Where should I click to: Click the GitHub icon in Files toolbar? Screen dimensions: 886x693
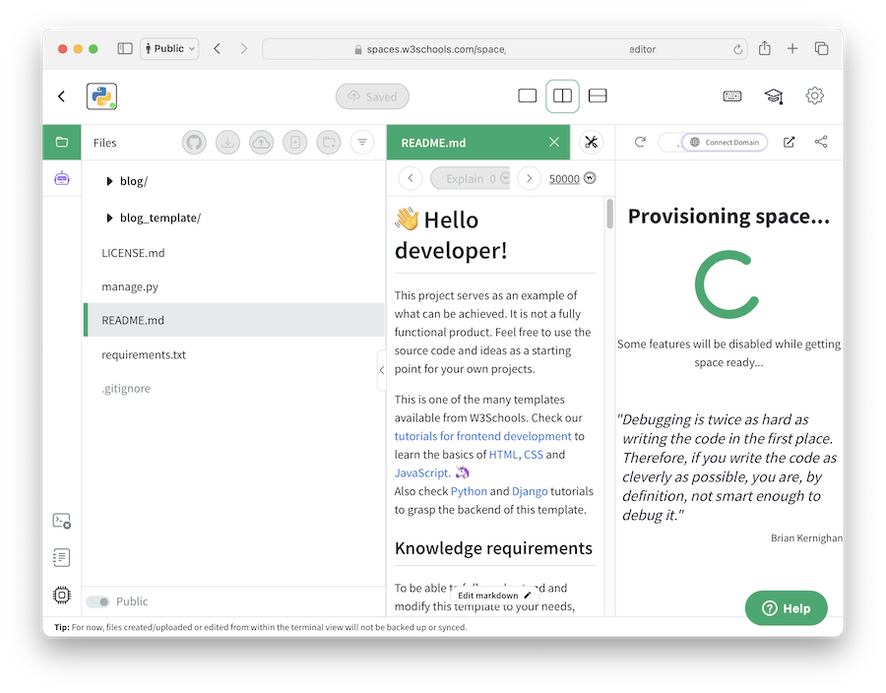[194, 143]
